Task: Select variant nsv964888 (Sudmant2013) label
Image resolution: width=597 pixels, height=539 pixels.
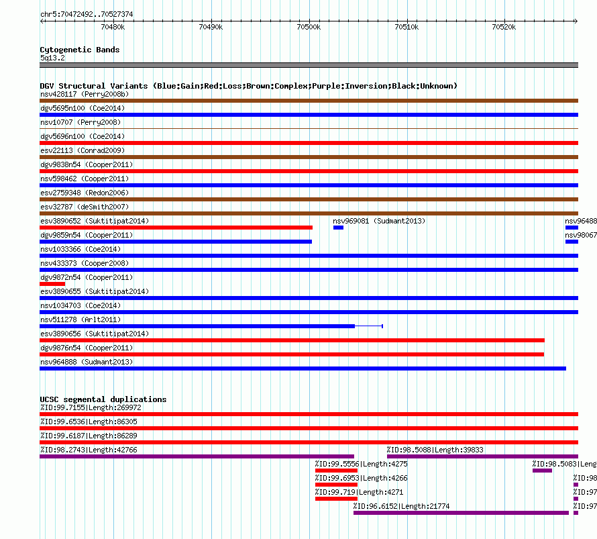Action: tap(87, 362)
